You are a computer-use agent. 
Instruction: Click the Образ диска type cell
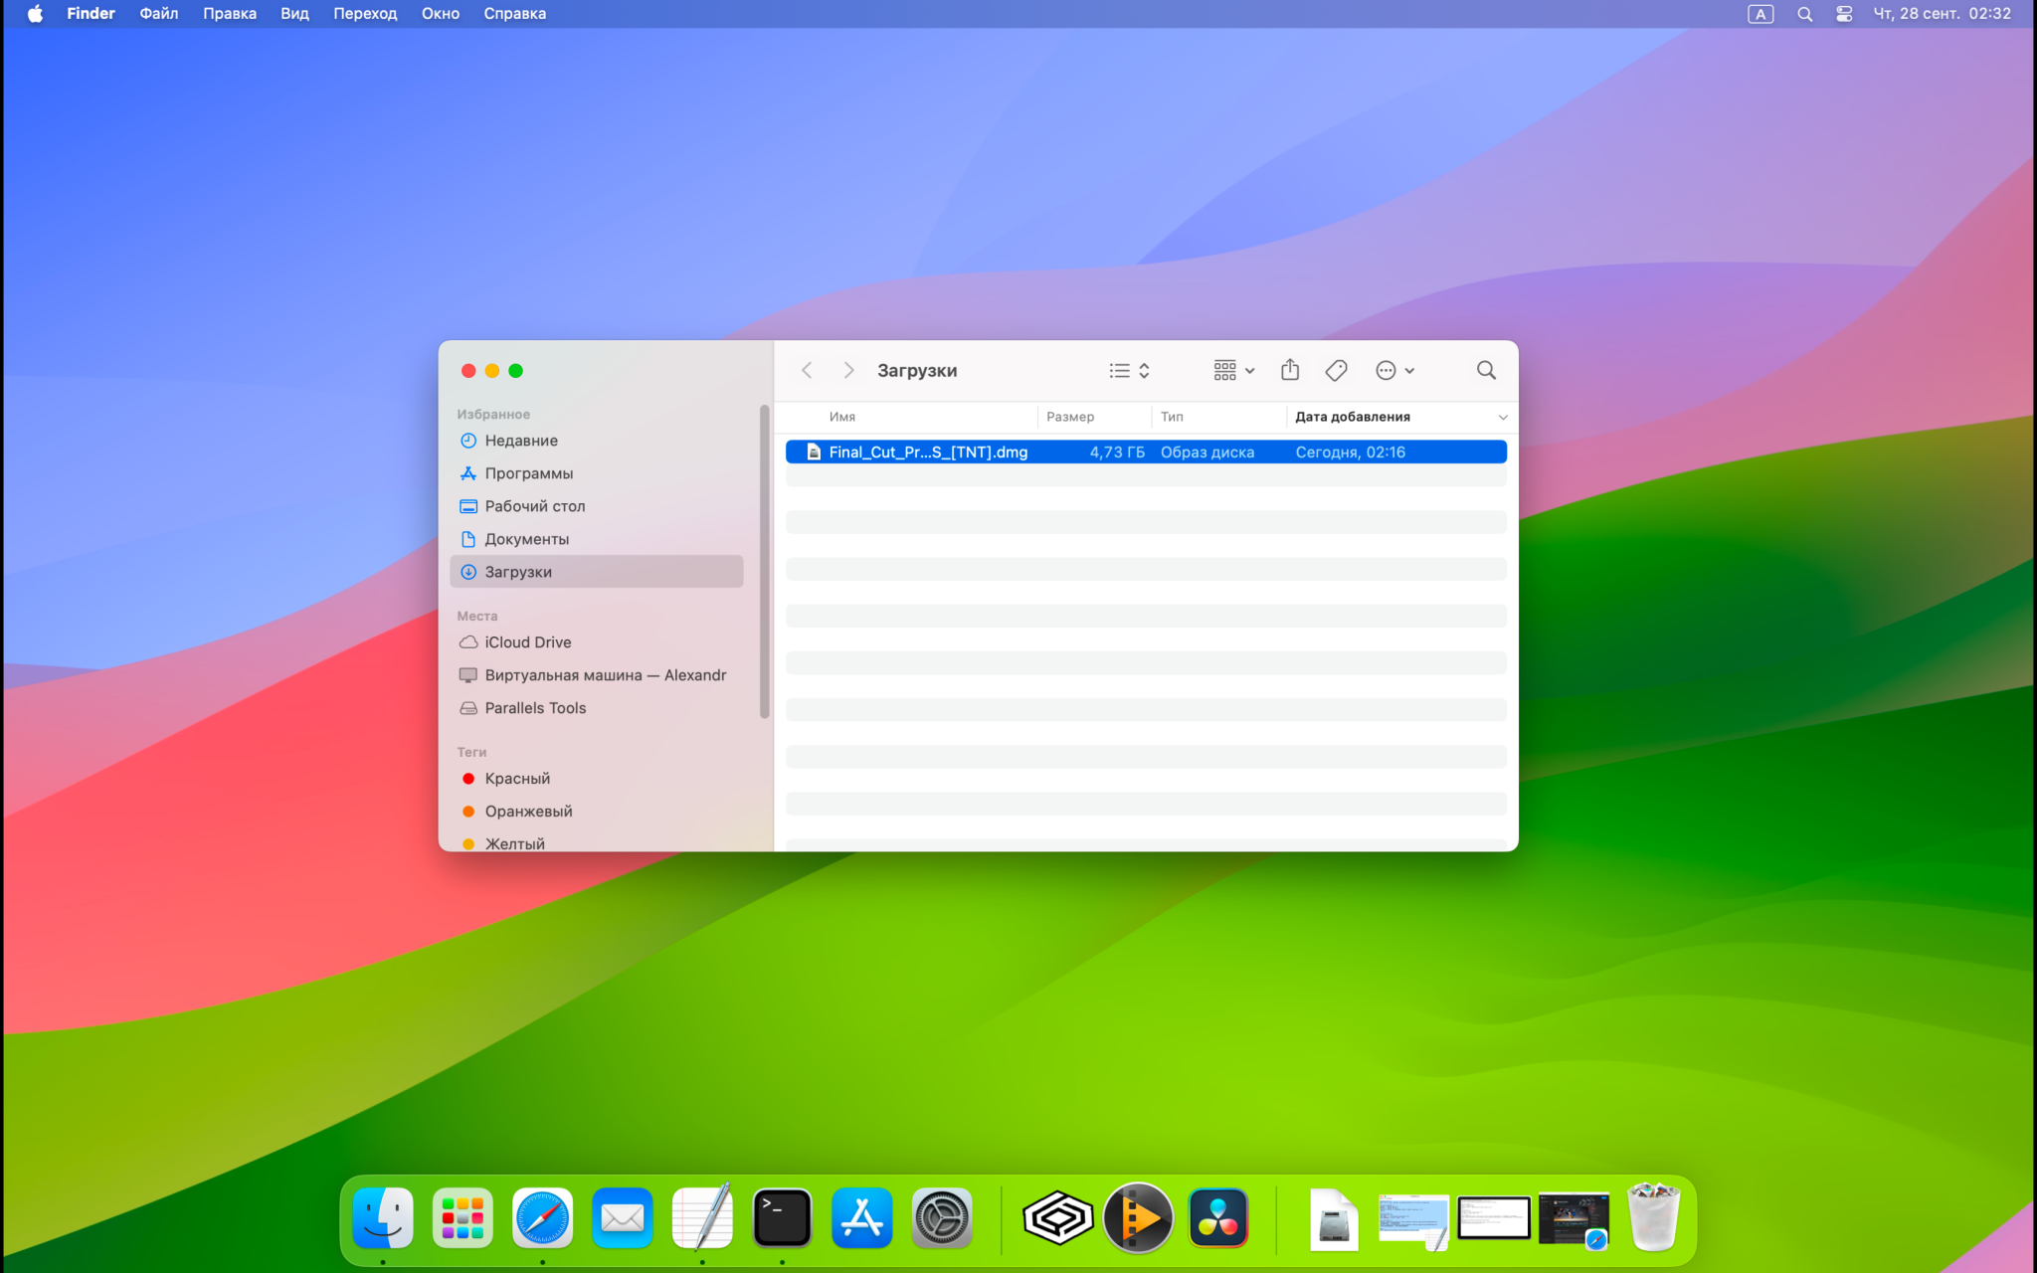click(1207, 453)
